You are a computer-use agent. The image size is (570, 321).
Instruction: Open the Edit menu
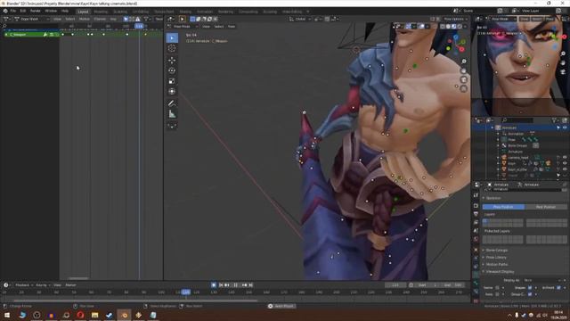[23, 12]
